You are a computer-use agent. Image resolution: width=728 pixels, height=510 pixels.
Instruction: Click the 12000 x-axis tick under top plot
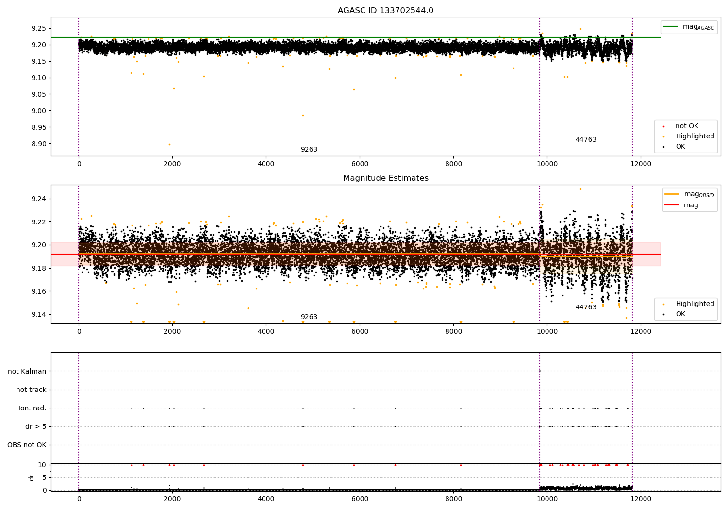click(641, 164)
